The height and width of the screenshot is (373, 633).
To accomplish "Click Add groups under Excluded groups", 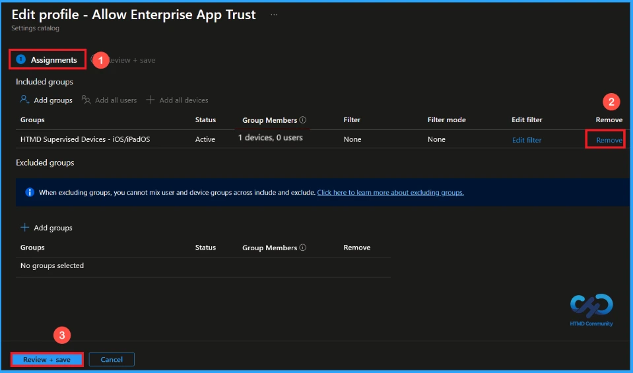I will point(46,228).
